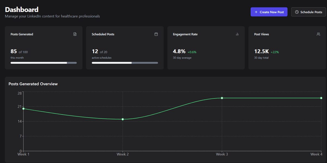Click the people icon in Post Views card
The width and height of the screenshot is (327, 163).
(x=318, y=34)
